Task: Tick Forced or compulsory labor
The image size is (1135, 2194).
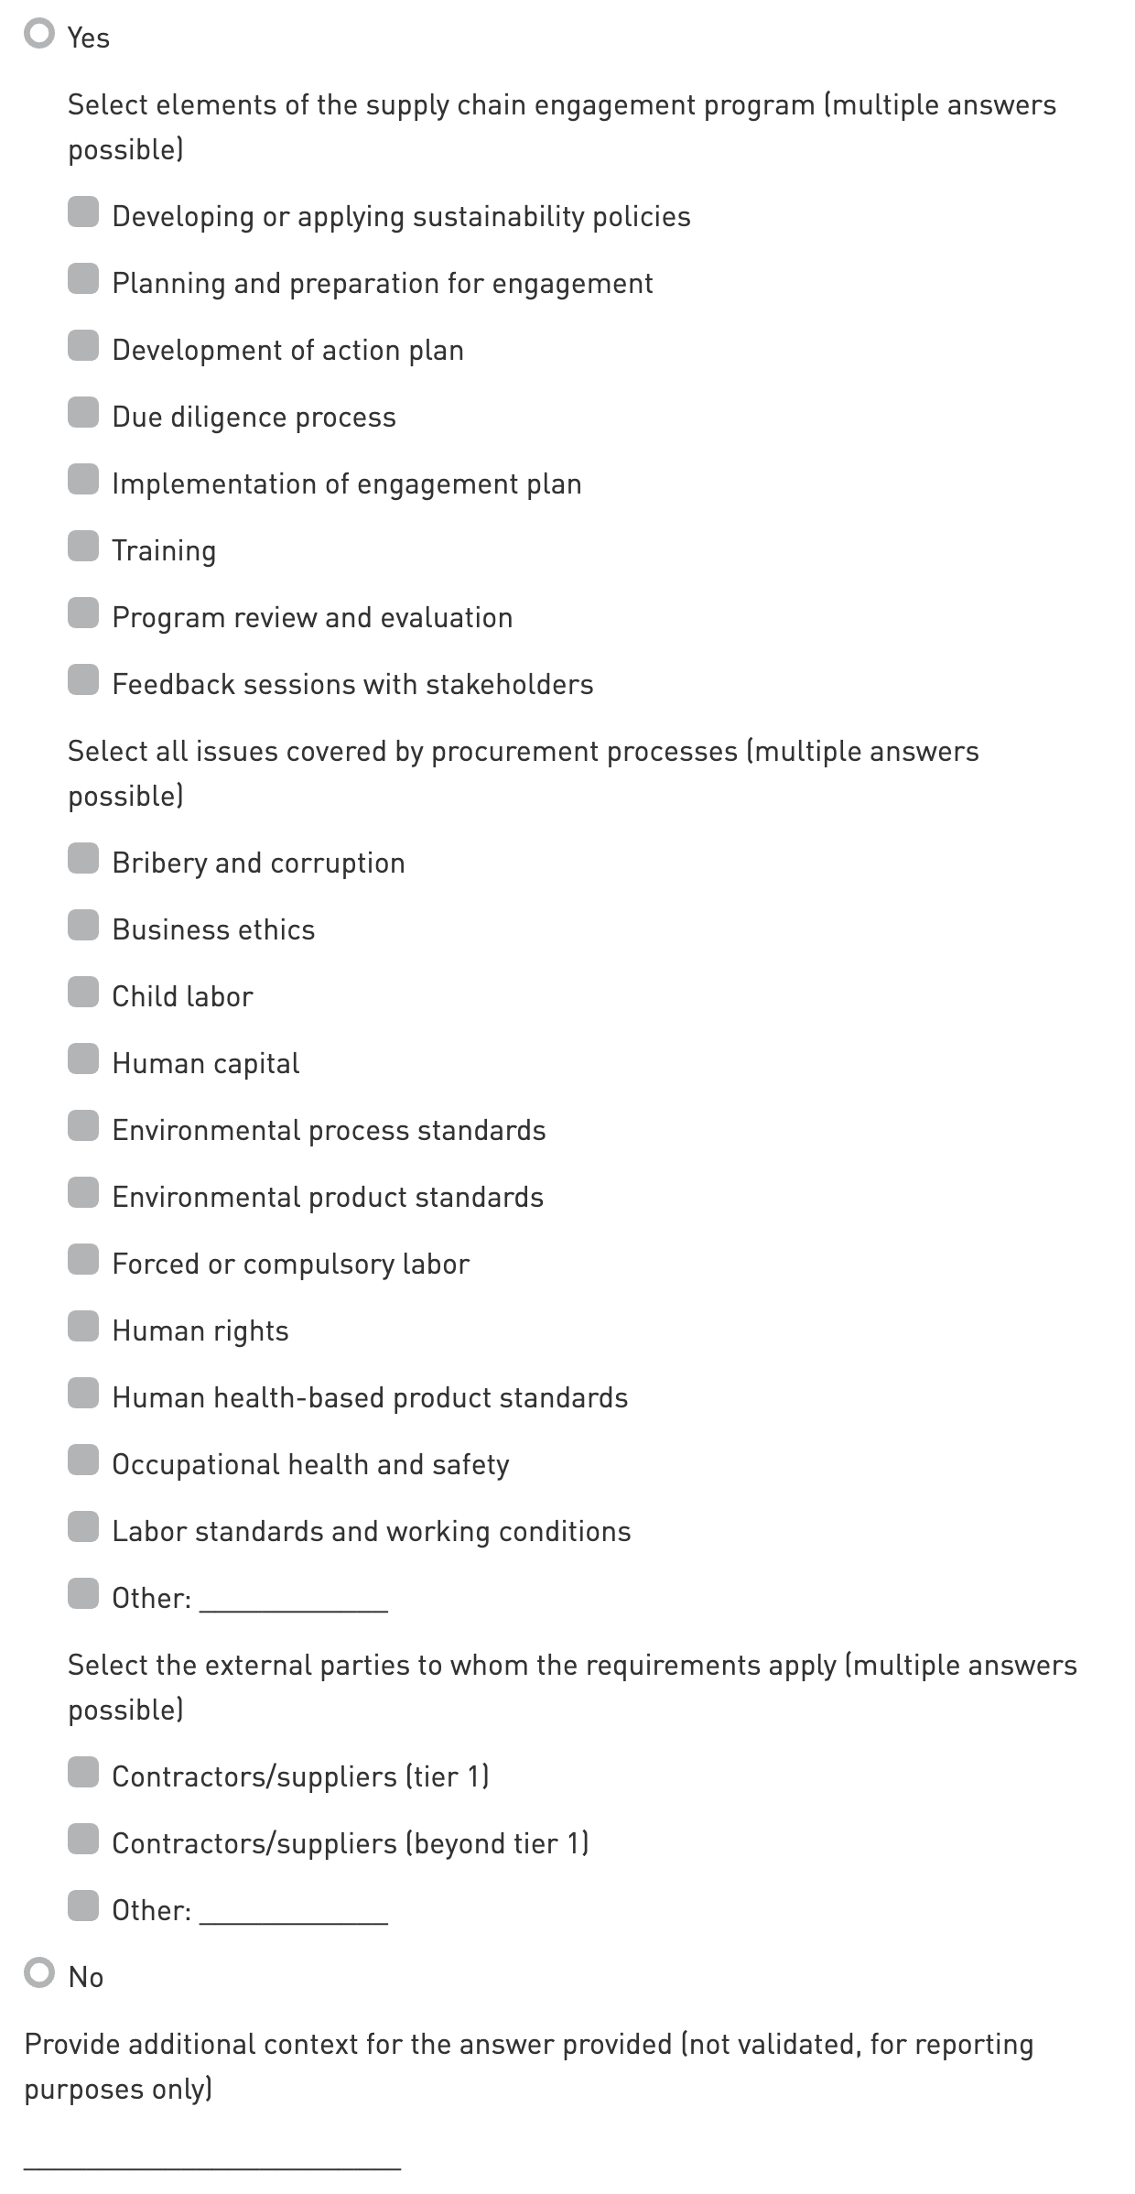Action: click(x=83, y=1261)
